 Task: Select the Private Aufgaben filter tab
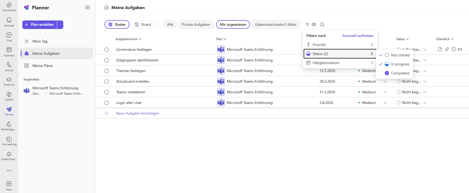pyautogui.click(x=196, y=24)
